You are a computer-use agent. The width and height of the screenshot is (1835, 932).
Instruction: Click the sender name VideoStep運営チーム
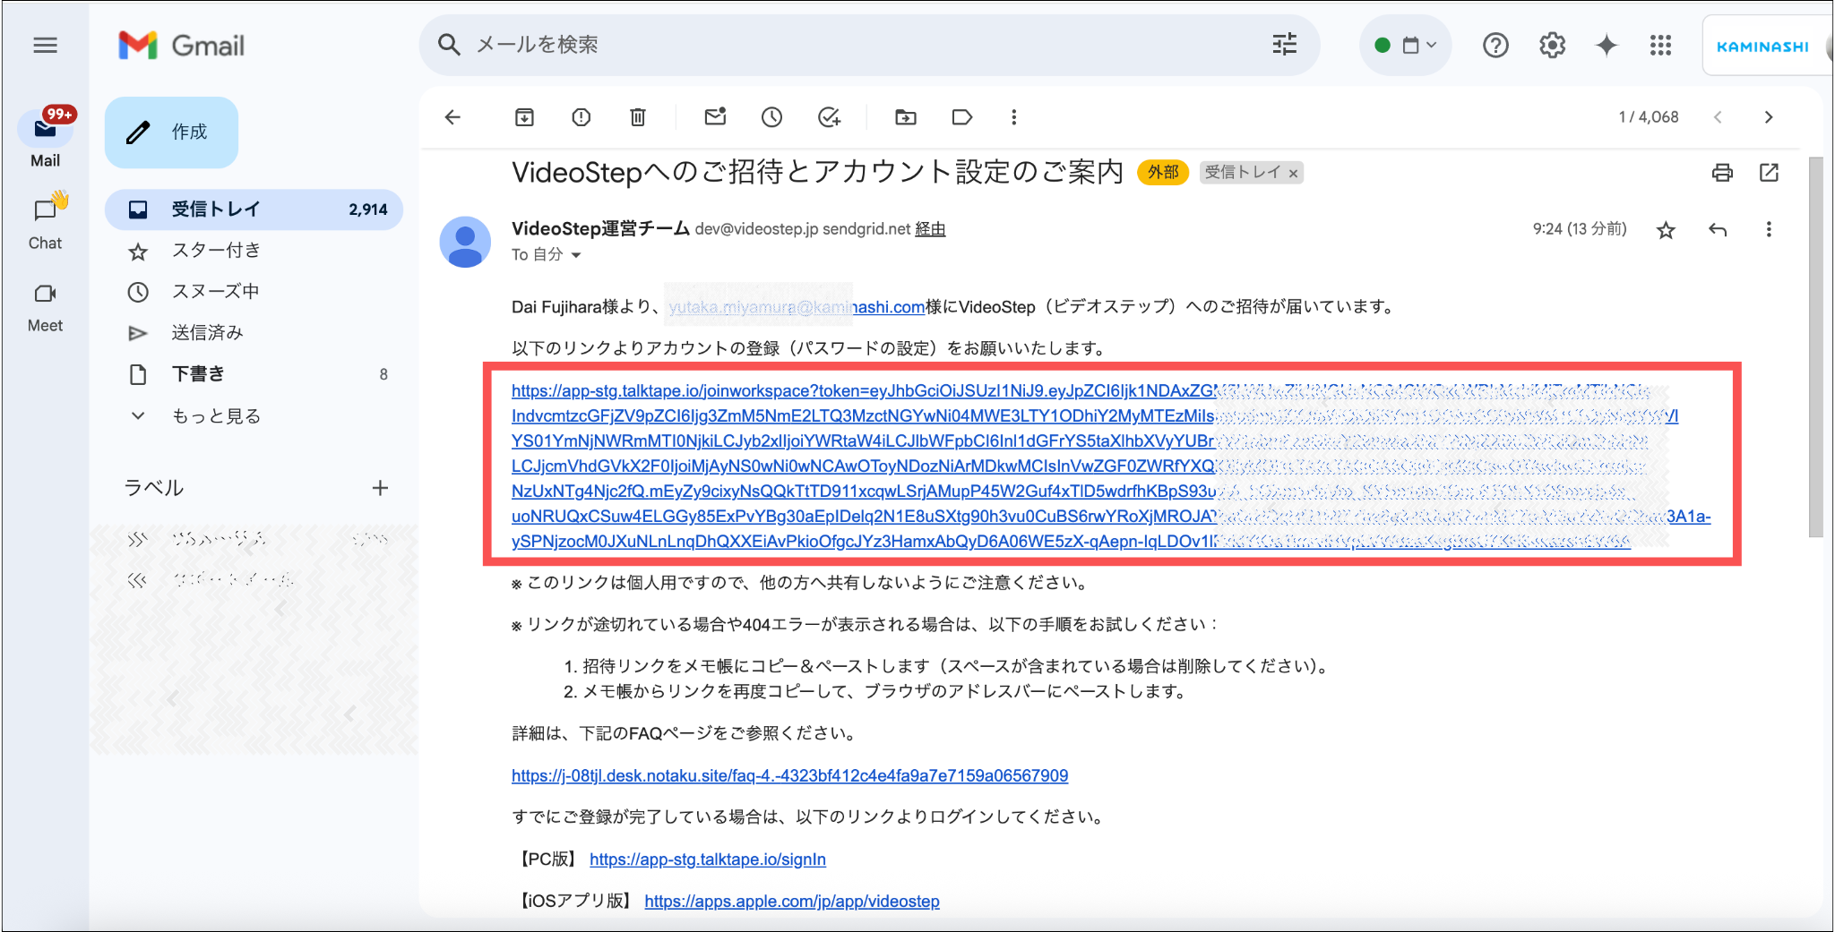600,228
